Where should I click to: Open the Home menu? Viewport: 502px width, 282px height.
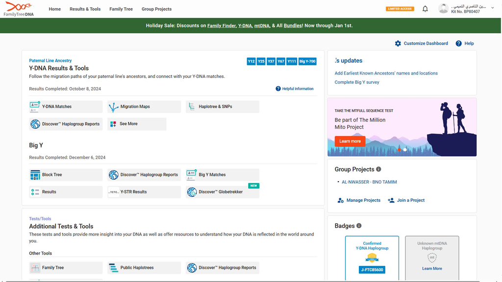coord(55,9)
